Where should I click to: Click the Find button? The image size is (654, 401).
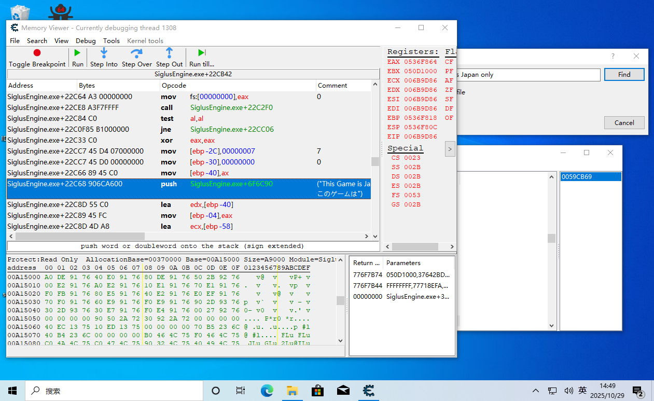(x=624, y=75)
